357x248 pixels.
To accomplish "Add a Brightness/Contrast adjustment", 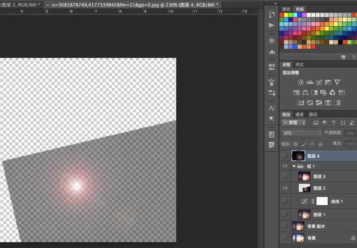I will point(300,82).
